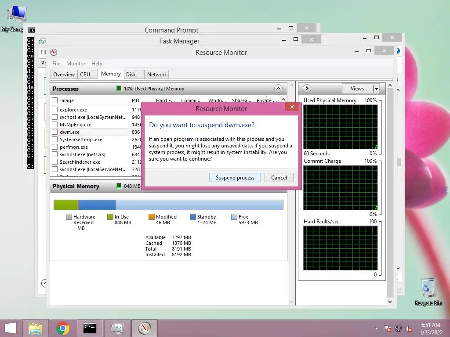Open network status tray icon
450x337 pixels.
point(398,328)
